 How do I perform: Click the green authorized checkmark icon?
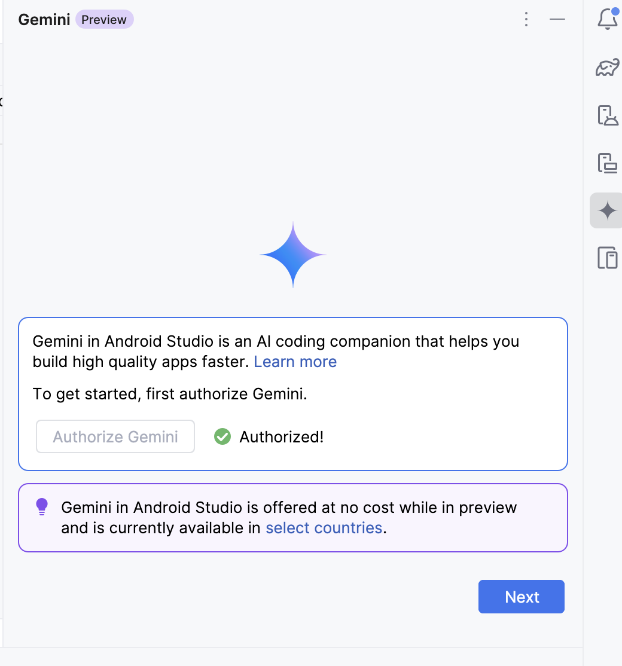(x=222, y=436)
